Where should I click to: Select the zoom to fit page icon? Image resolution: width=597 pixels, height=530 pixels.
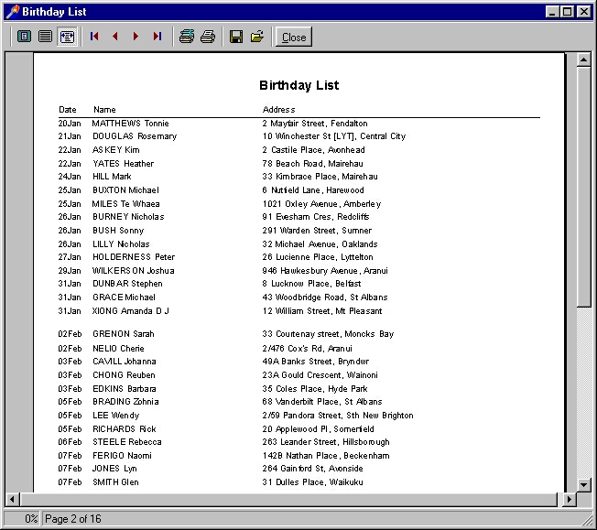click(25, 37)
